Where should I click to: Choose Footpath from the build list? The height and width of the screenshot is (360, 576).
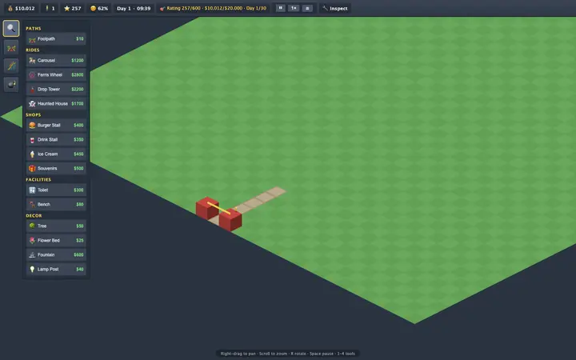[x=56, y=38]
